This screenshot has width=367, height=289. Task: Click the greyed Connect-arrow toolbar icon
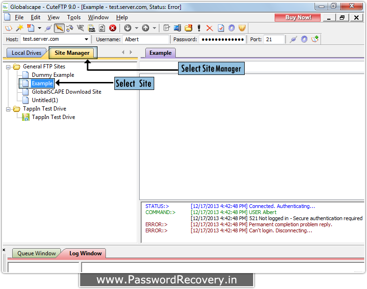click(x=80, y=28)
